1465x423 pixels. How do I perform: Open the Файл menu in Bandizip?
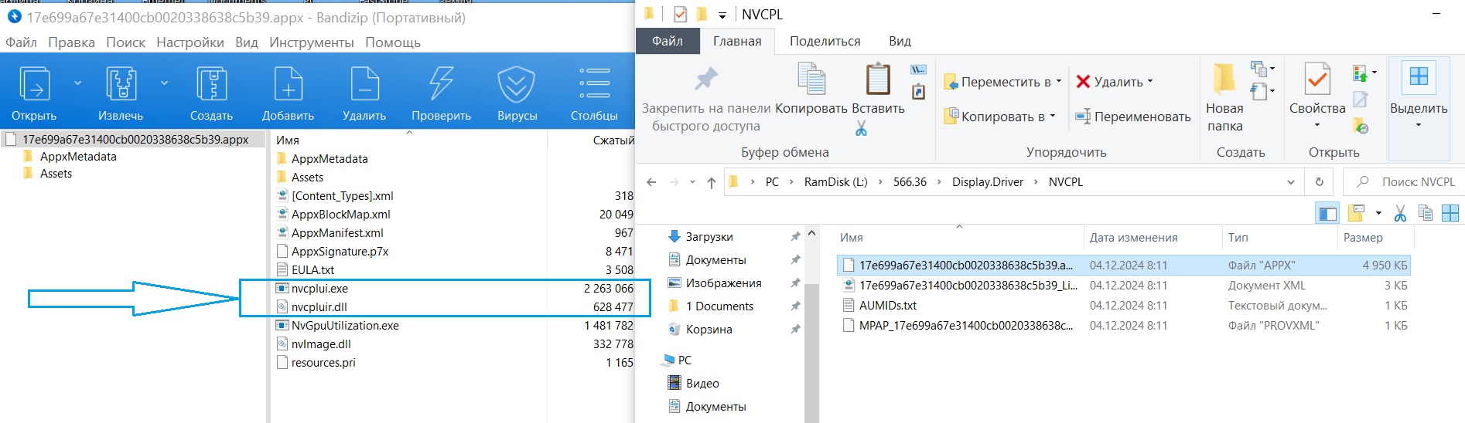click(x=21, y=42)
